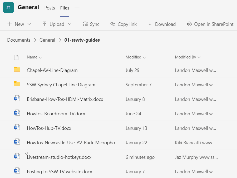
Task: Open the Modified column sort dropdown
Action: coord(144,57)
